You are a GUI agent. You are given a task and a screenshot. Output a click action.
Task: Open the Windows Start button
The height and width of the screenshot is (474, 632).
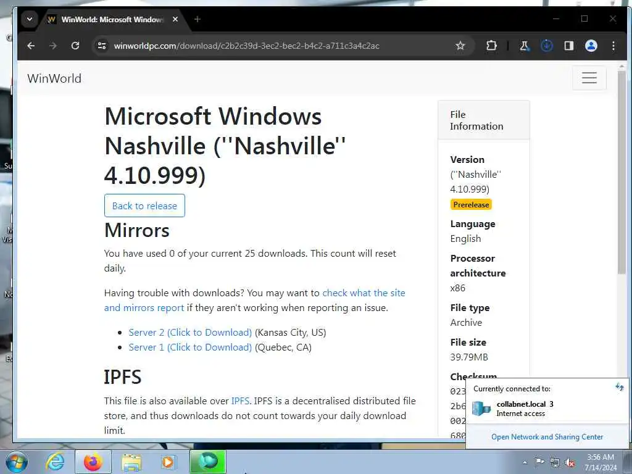[17, 462]
